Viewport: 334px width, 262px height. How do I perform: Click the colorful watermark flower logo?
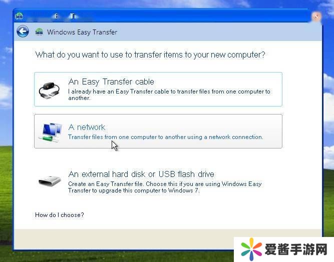tap(251, 249)
